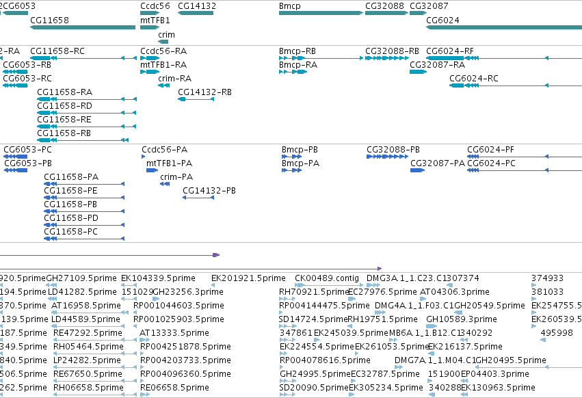
Task: Select the mtTFB1 gene label
Action: pos(155,20)
